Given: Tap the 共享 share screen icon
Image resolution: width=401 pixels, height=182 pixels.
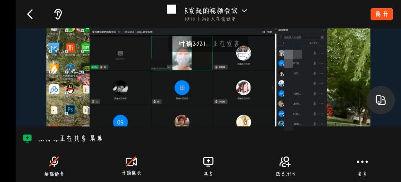Looking at the screenshot, I should coord(208,166).
